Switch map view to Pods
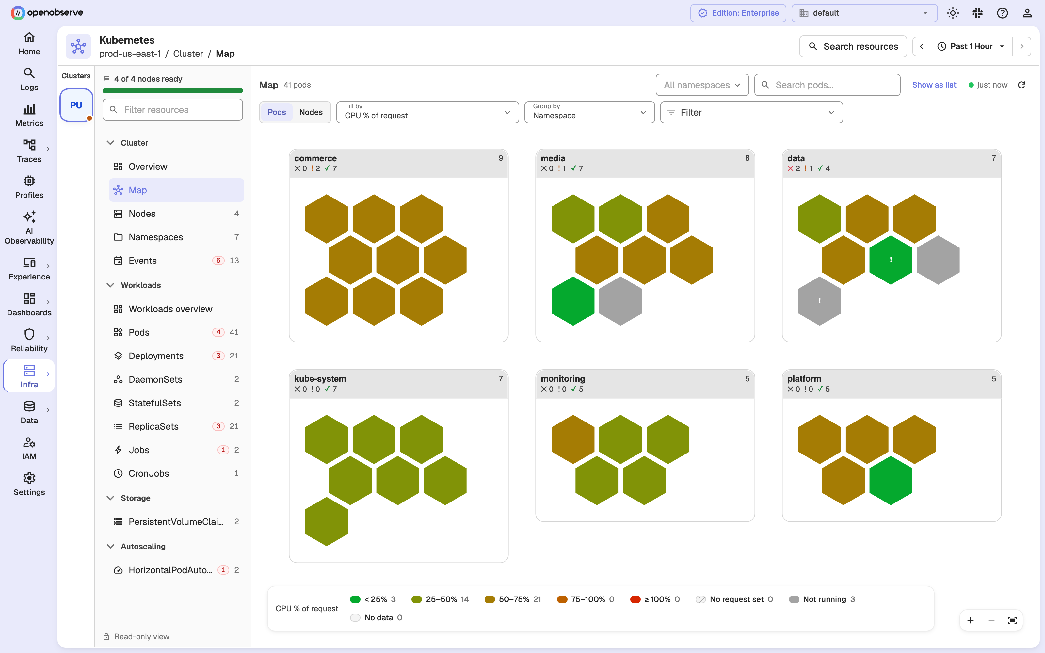Screen dimensions: 1045x653 click(x=277, y=112)
